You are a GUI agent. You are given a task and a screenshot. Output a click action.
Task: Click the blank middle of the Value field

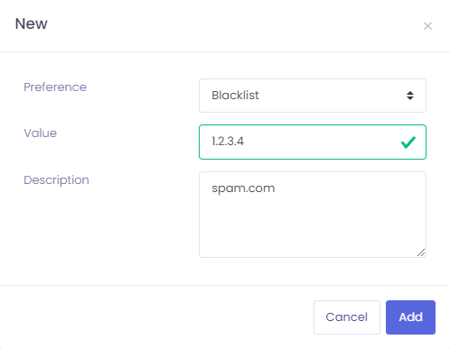coord(319,142)
